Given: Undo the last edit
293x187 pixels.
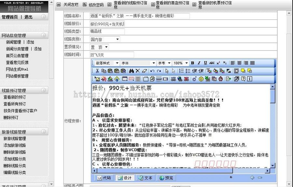Looking at the screenshot, I should point(152,71).
